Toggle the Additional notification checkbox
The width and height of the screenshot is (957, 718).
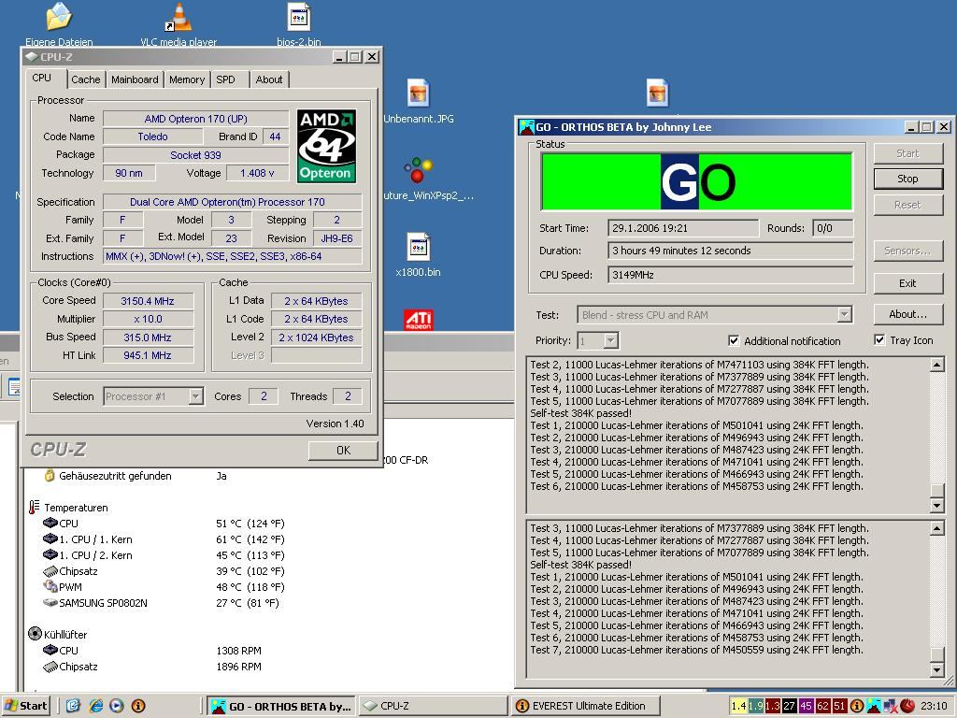point(734,340)
